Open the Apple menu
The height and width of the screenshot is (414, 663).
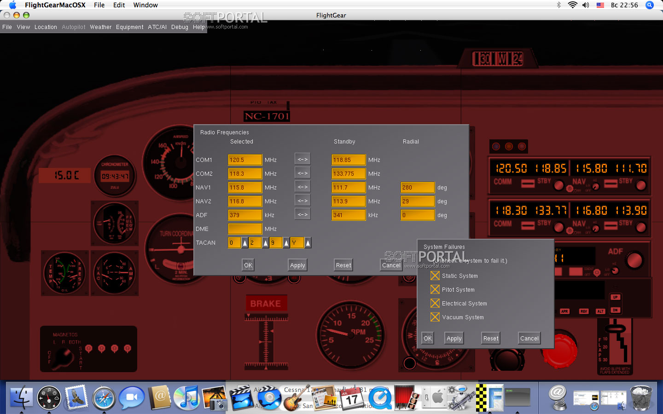[x=12, y=5]
